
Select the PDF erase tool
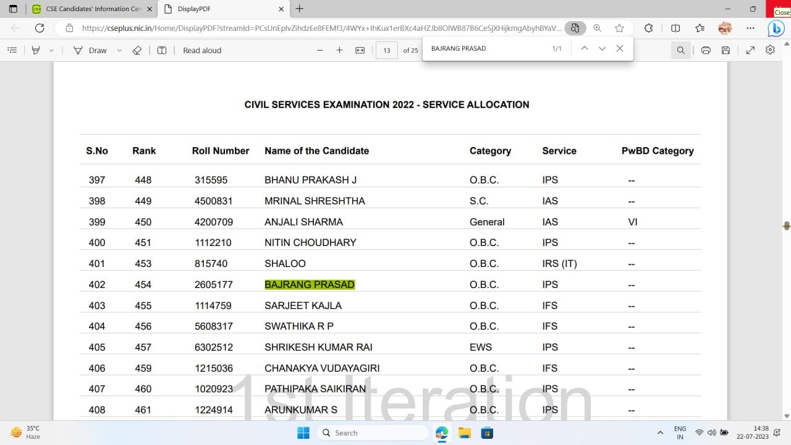137,50
